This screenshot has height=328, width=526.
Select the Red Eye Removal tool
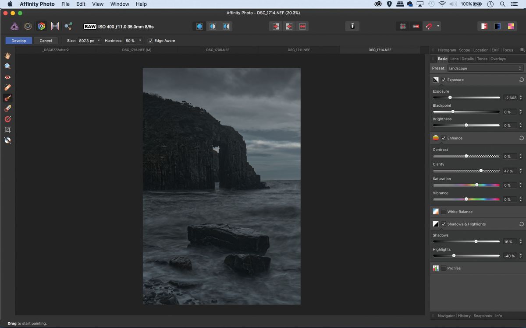pyautogui.click(x=7, y=77)
